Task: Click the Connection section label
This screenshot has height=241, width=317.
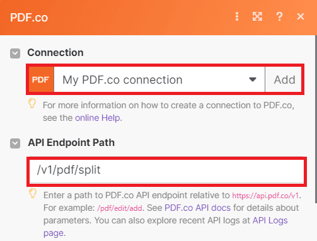Action: coord(55,53)
